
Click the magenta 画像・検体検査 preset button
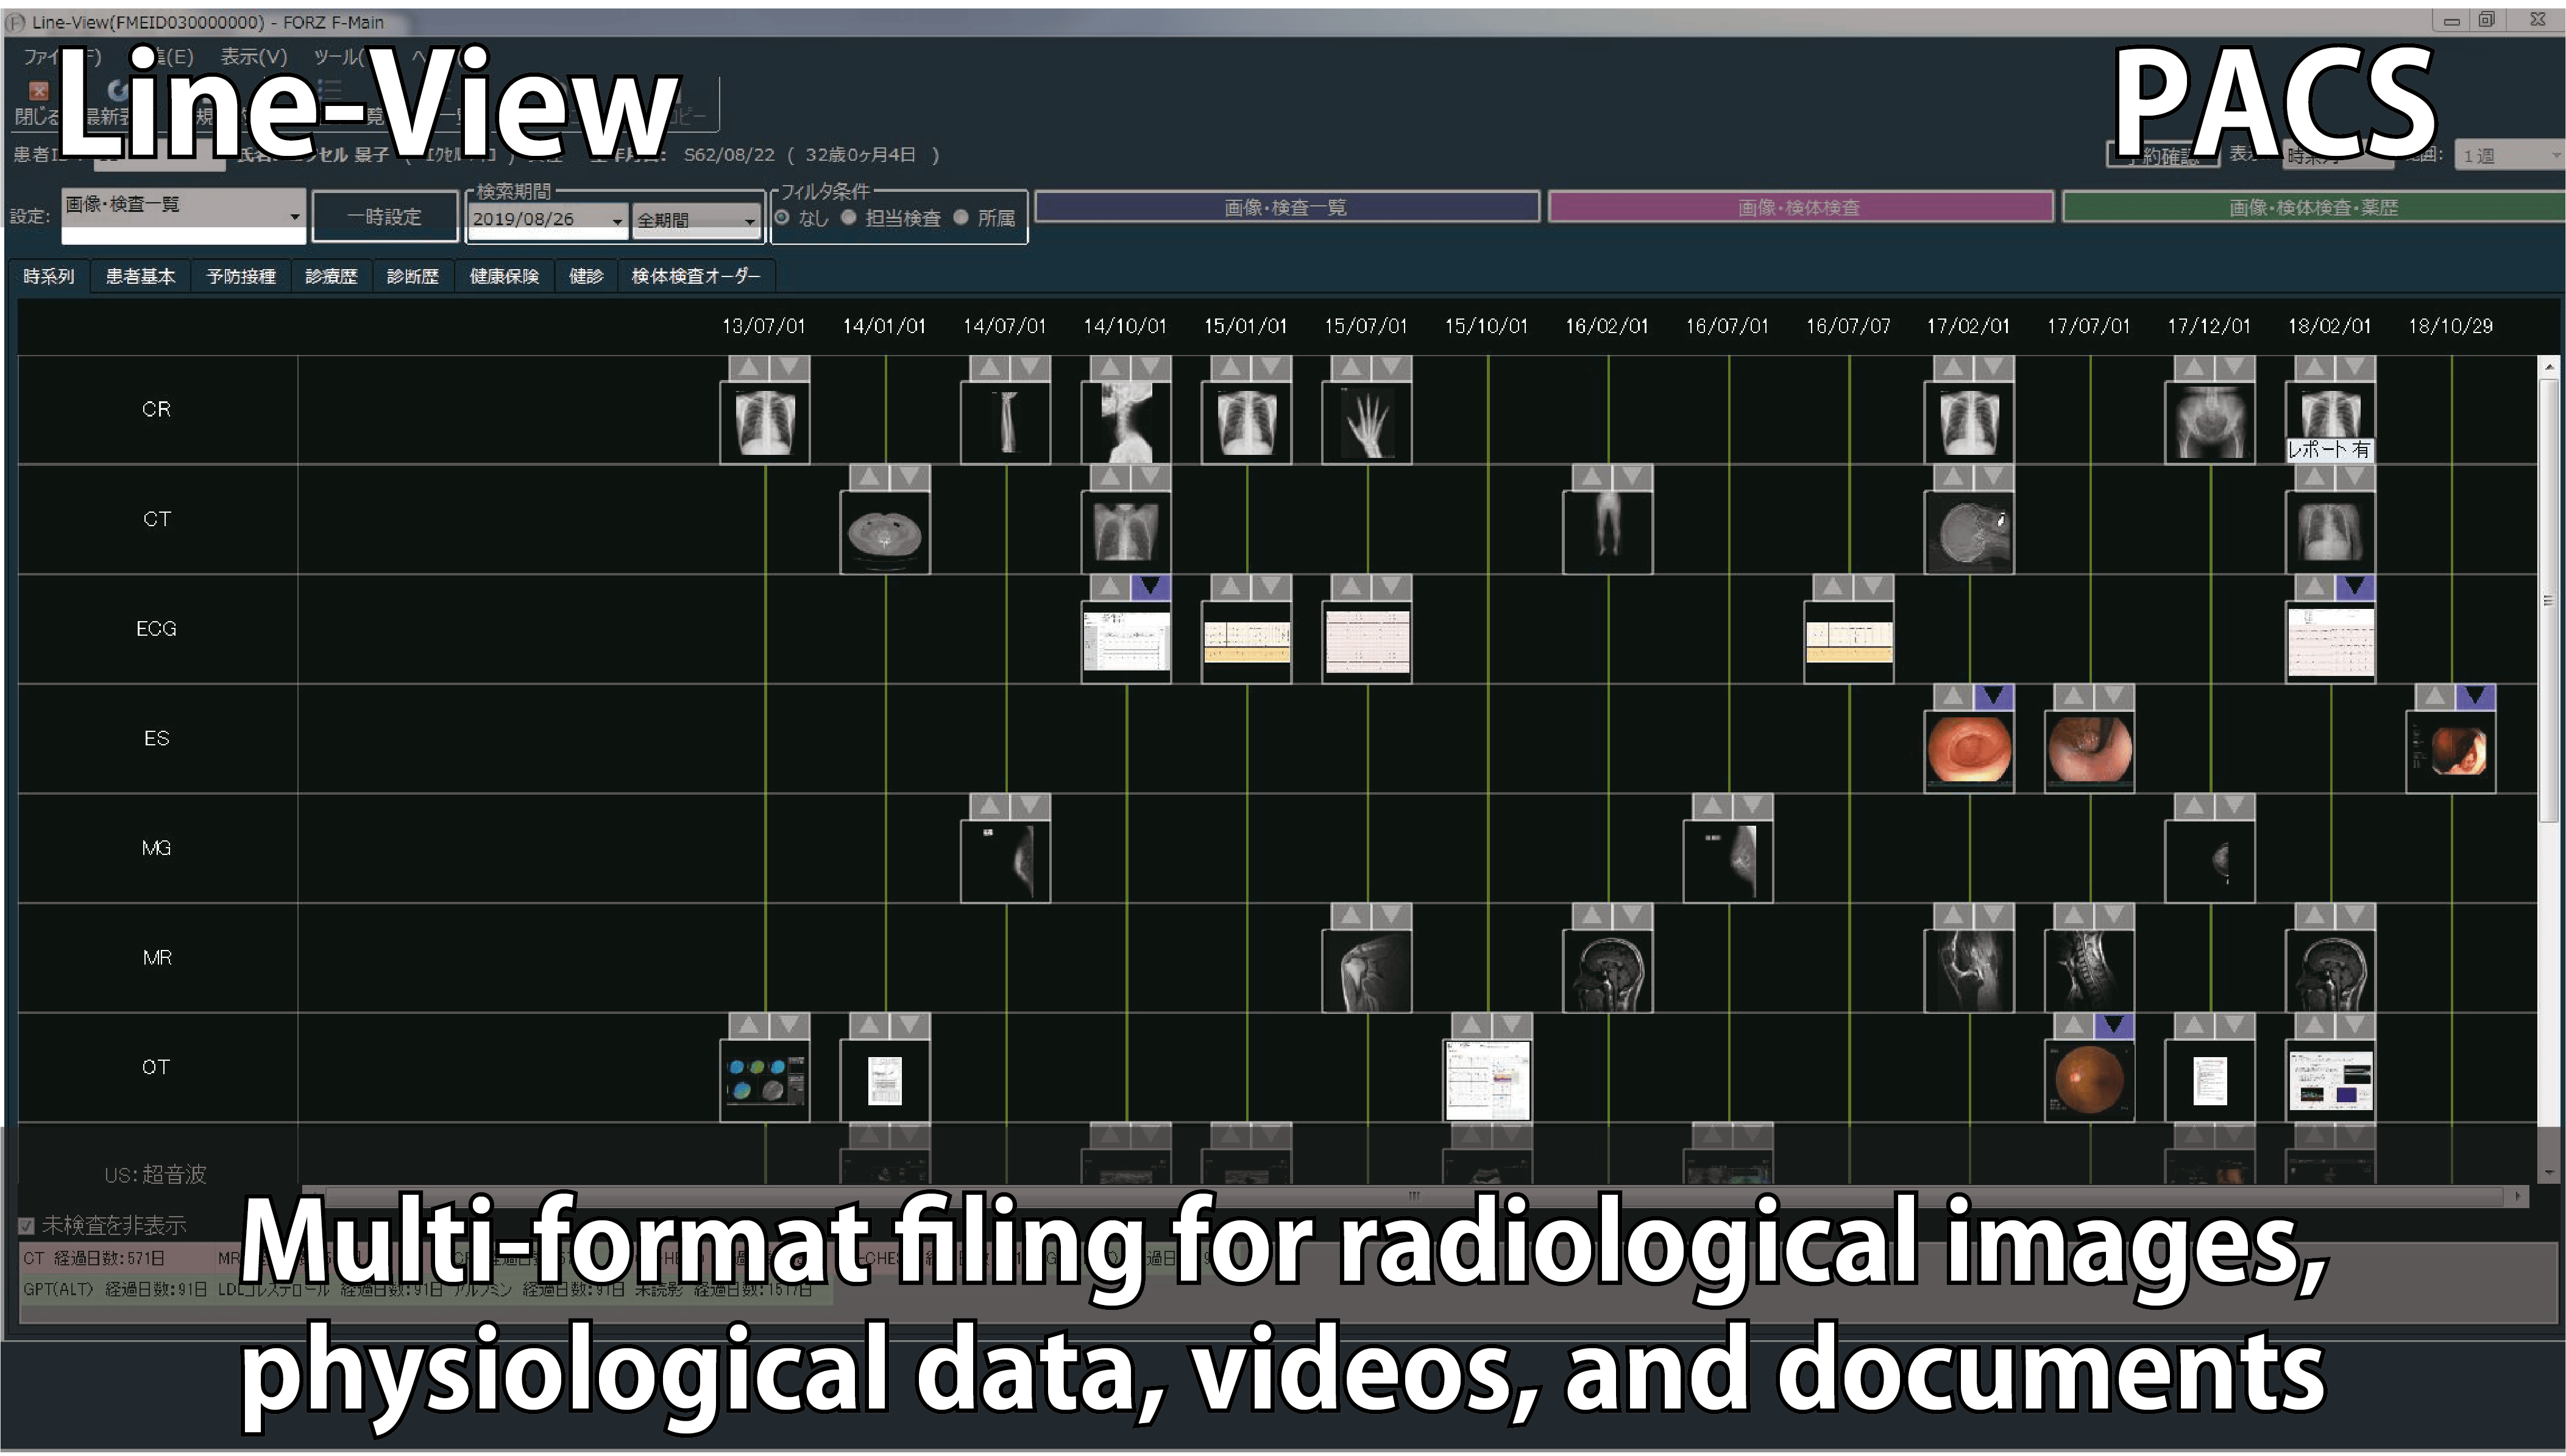pyautogui.click(x=1799, y=207)
